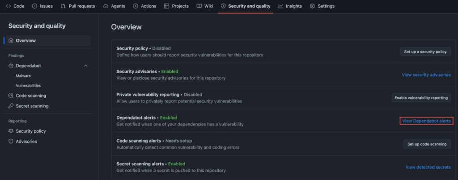The height and width of the screenshot is (180, 458).
Task: Click View security advisories link
Action: coord(426,75)
